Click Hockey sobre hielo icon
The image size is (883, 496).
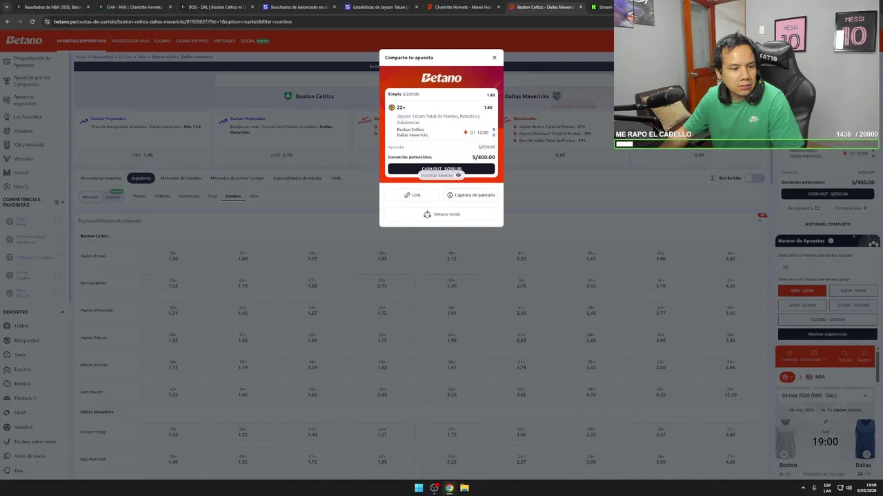point(7,442)
